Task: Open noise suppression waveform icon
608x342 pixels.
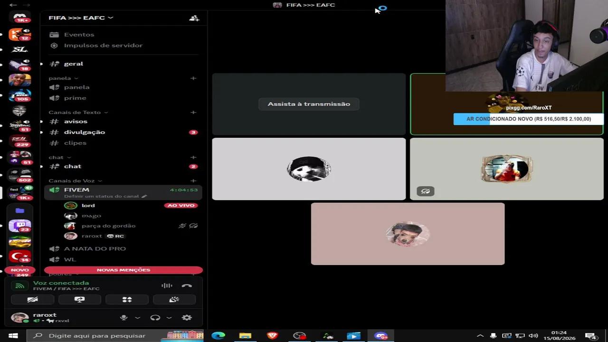Action: coord(167,285)
